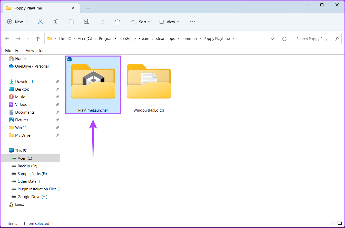Open the Sort dropdown menu

[141, 22]
